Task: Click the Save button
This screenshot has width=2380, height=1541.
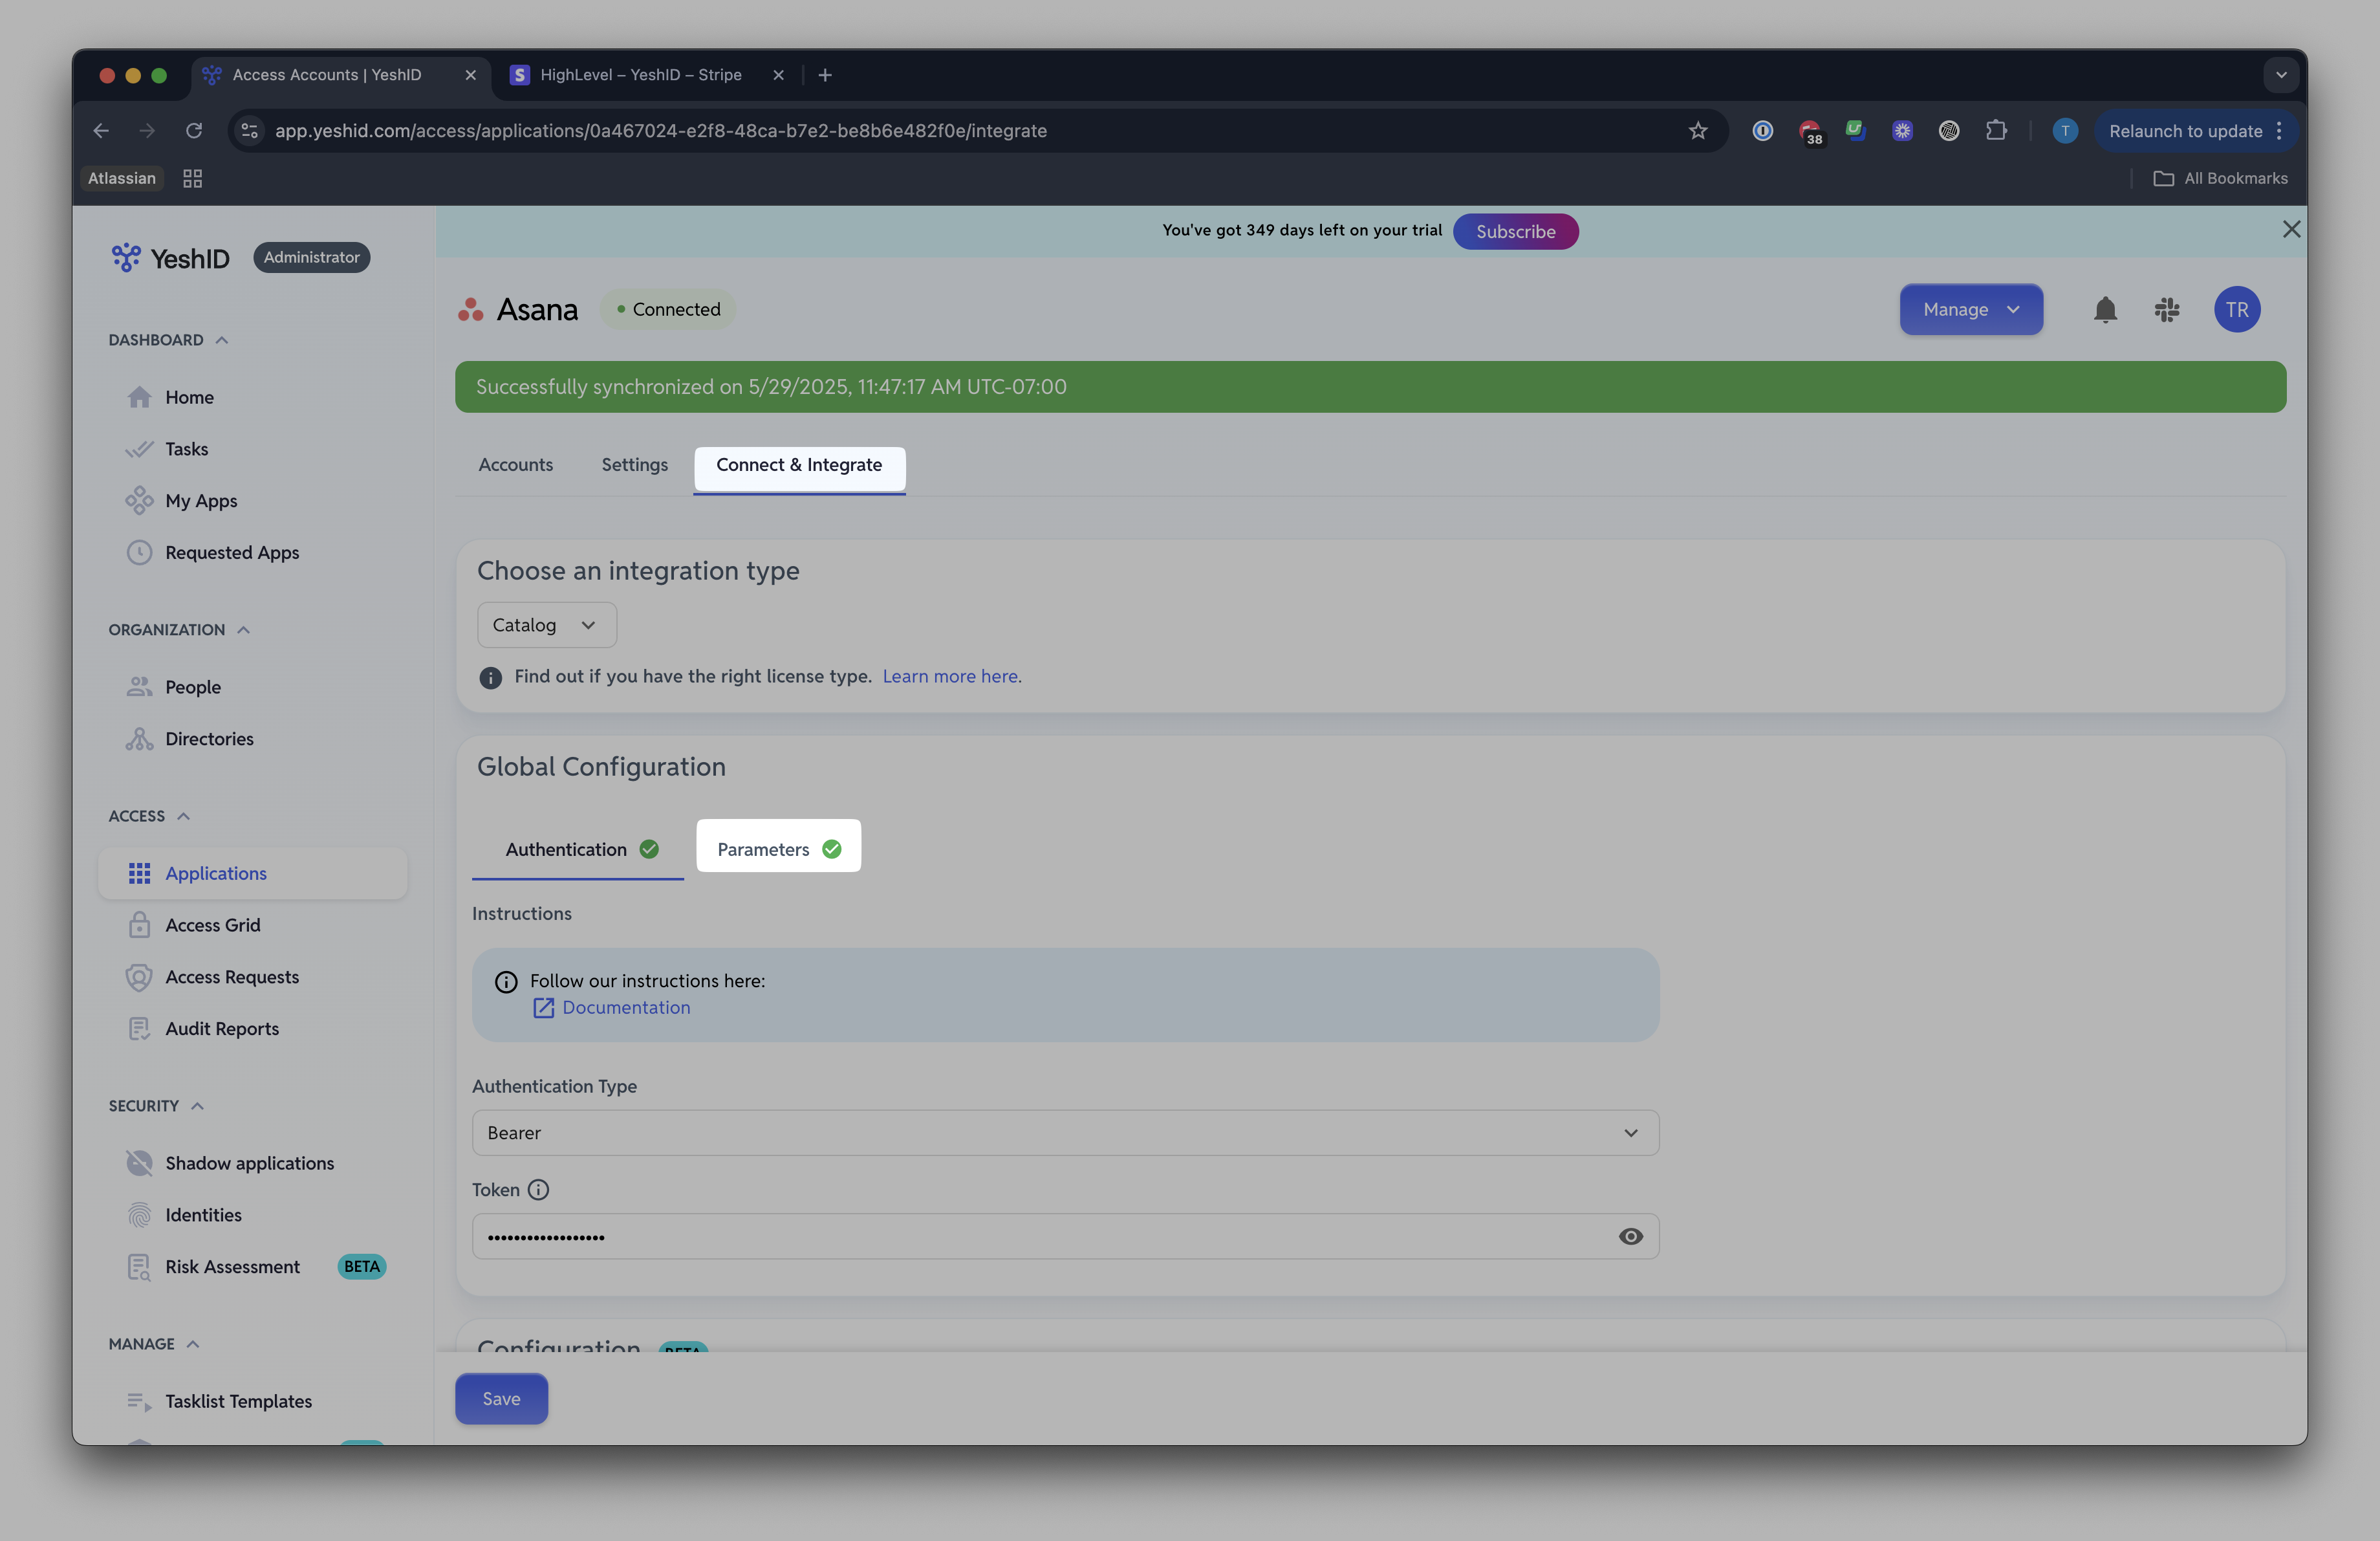Action: pos(501,1399)
